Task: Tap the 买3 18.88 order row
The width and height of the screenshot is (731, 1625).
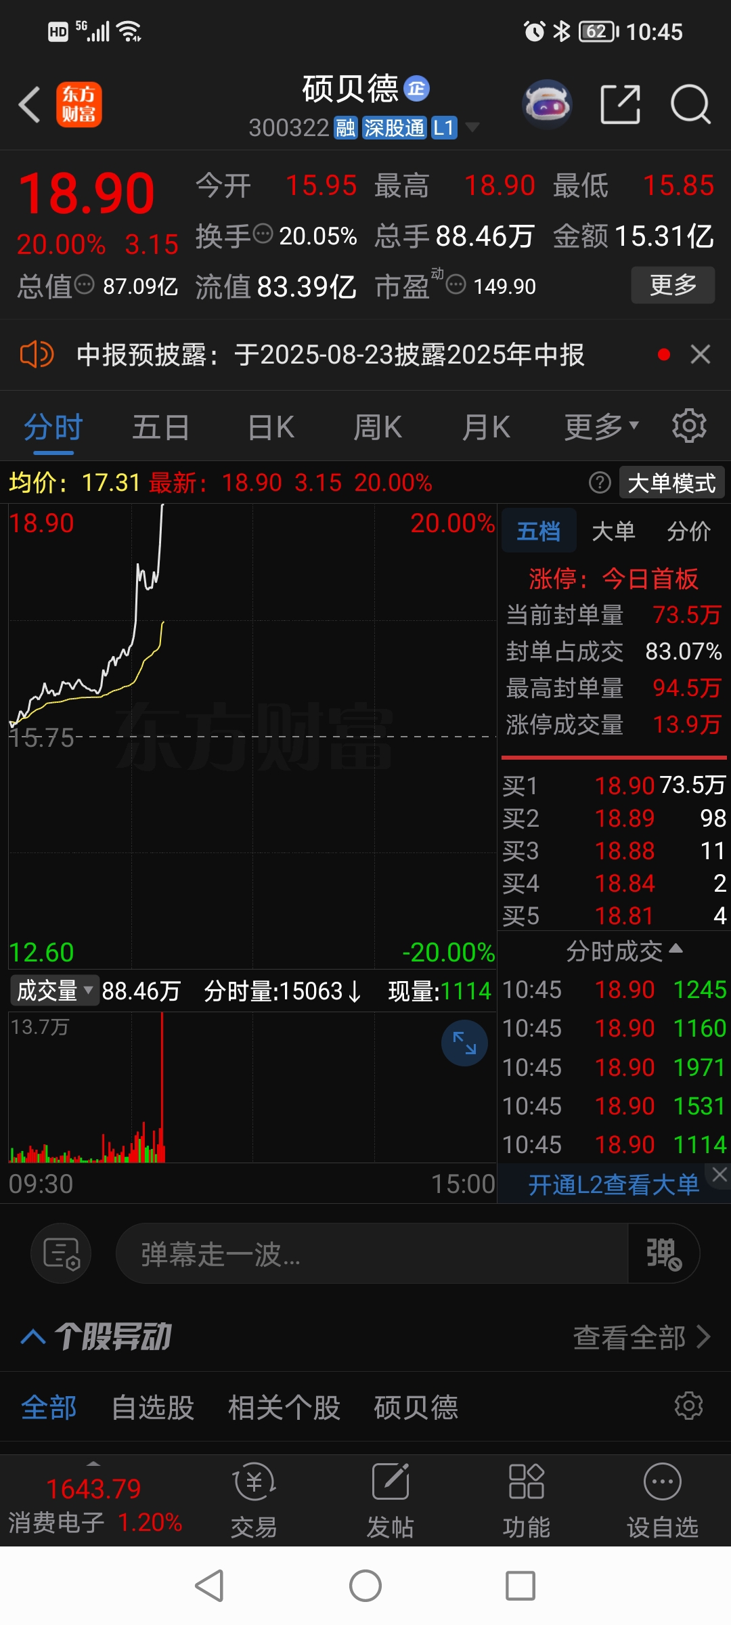Action: click(x=614, y=850)
